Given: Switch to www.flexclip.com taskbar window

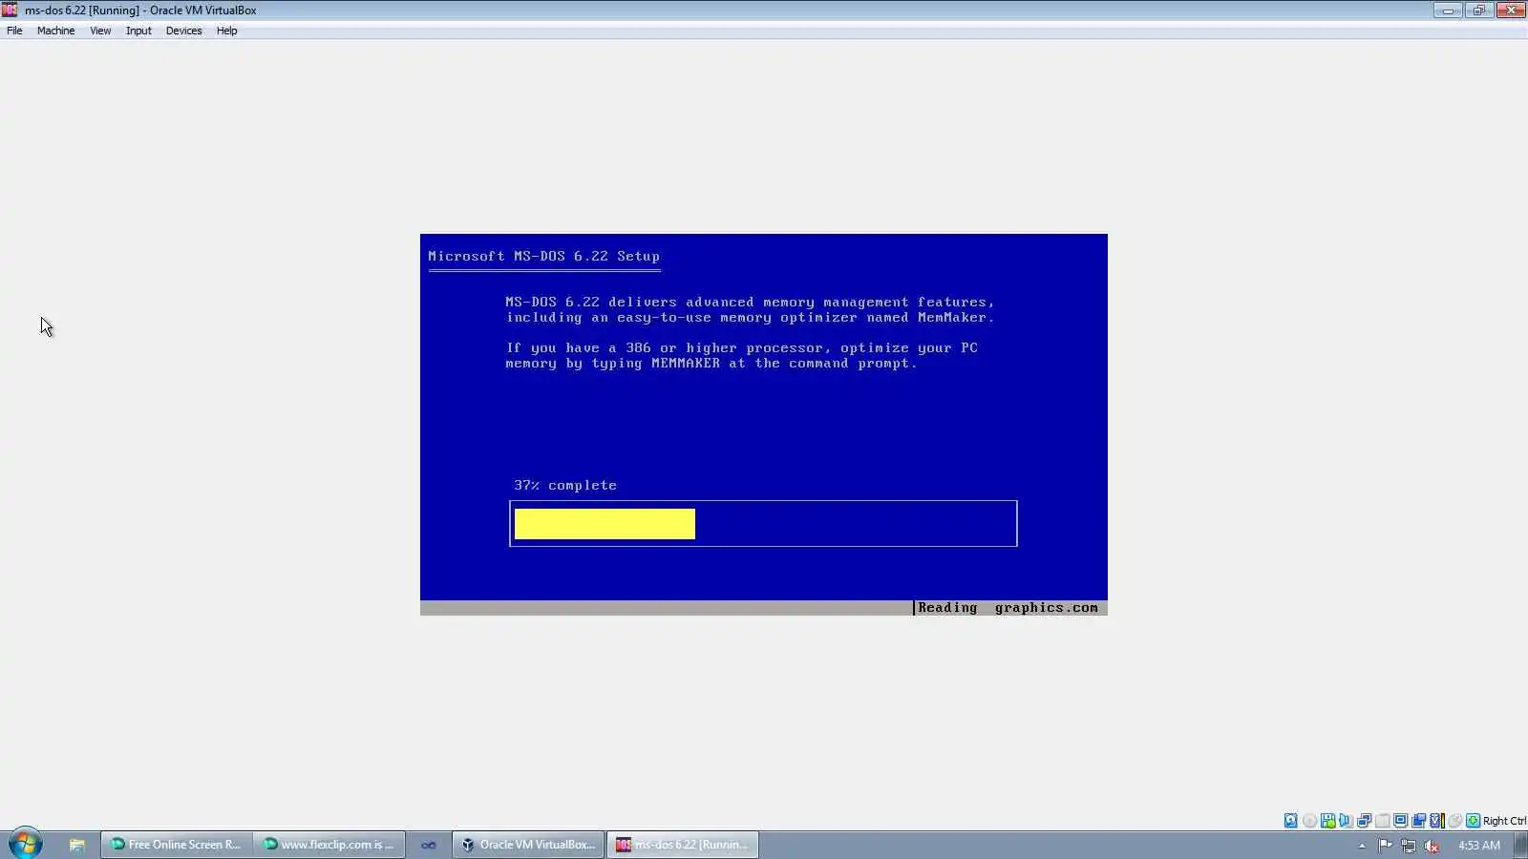Looking at the screenshot, I should coord(329,845).
